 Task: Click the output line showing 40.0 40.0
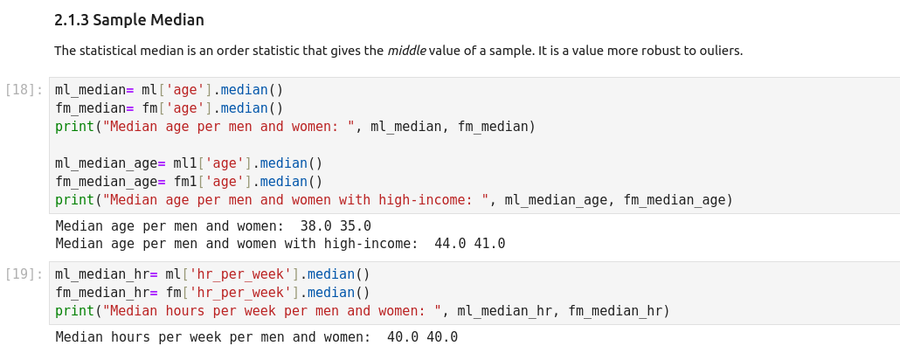click(x=256, y=337)
